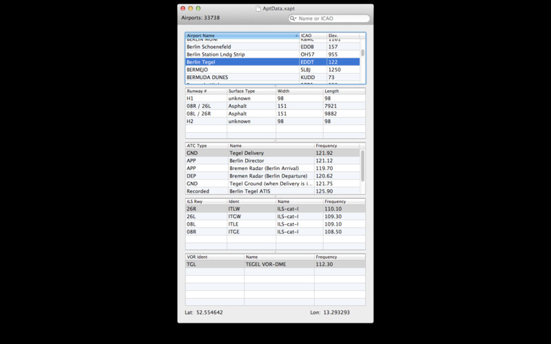This screenshot has height=344, width=551.
Task: Zoom the window using the green button
Action: point(198,8)
